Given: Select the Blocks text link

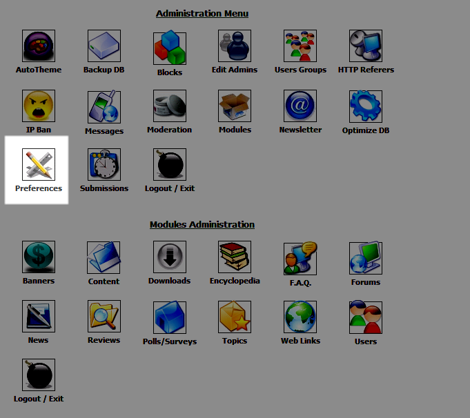Looking at the screenshot, I should tap(170, 72).
